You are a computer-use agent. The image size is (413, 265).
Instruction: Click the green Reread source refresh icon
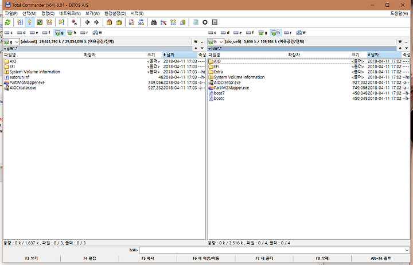(x=7, y=22)
